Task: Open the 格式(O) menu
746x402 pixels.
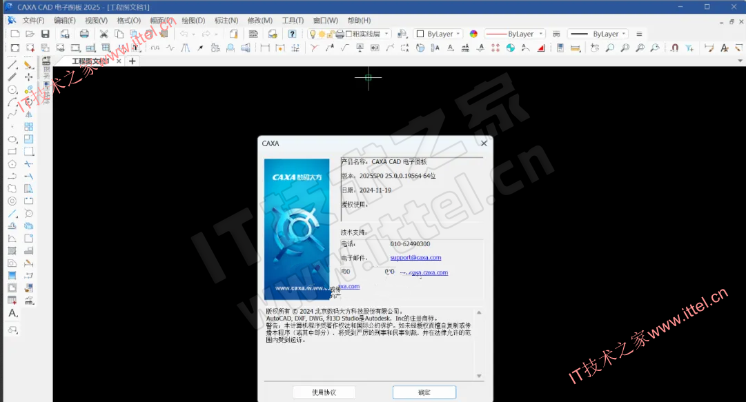Action: click(x=129, y=21)
